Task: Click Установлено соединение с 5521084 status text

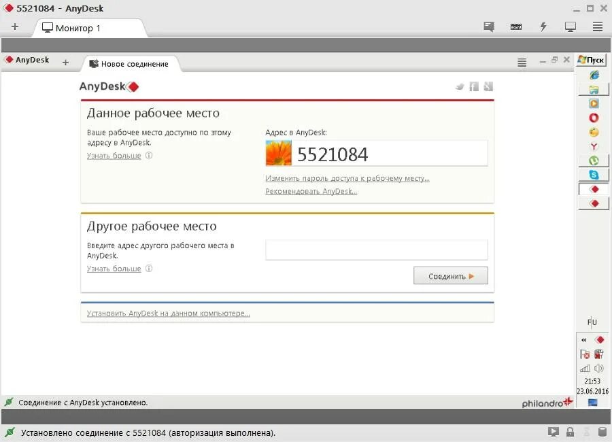Action: pyautogui.click(x=148, y=432)
